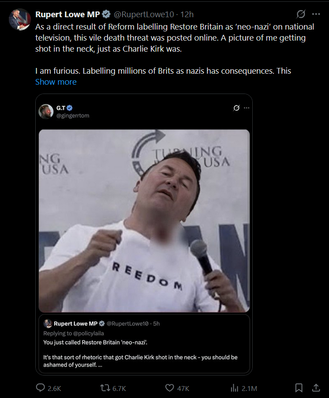
Task: Open the G.T profile avatar in quoted post
Action: click(x=46, y=112)
